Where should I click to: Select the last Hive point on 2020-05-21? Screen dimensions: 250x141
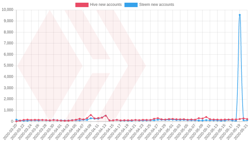pos(247,119)
